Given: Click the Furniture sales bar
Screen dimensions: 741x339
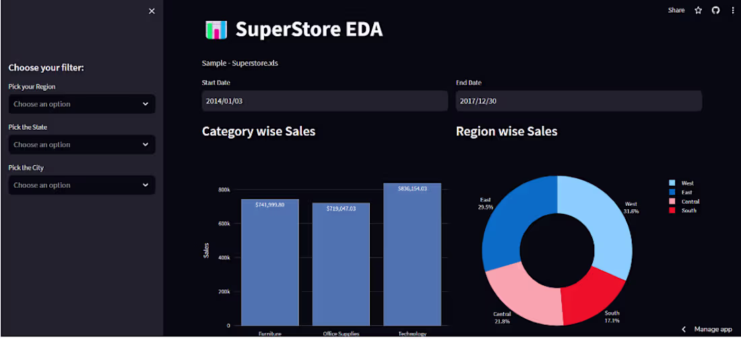Looking at the screenshot, I should click(x=269, y=262).
